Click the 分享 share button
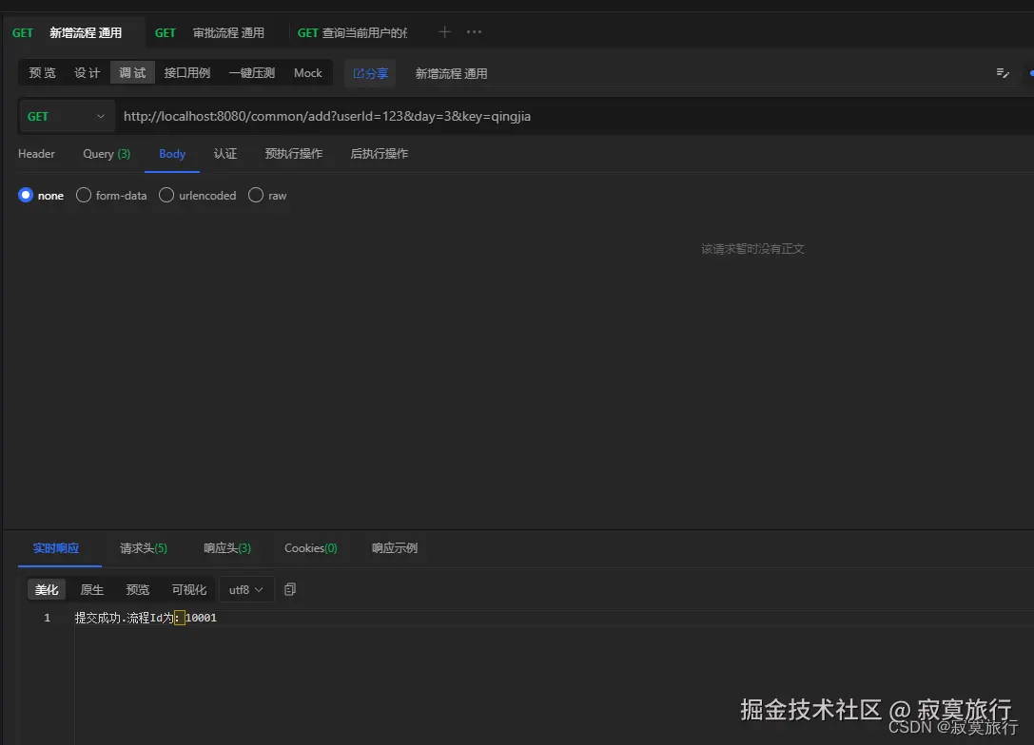The height and width of the screenshot is (745, 1034). [x=370, y=72]
